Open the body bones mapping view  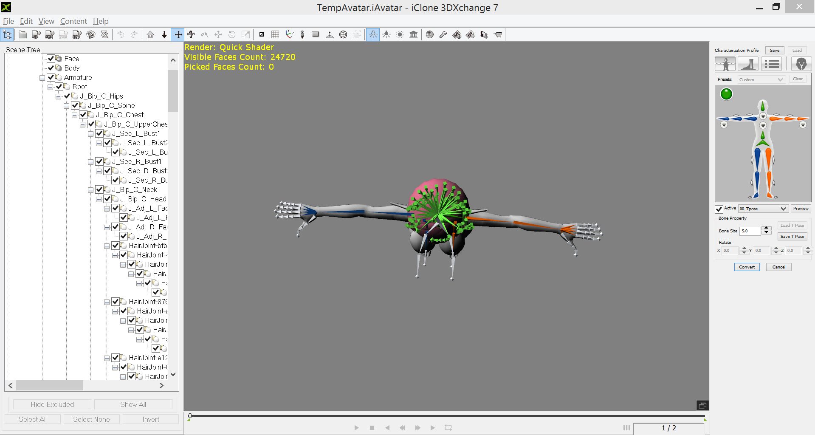(x=725, y=64)
